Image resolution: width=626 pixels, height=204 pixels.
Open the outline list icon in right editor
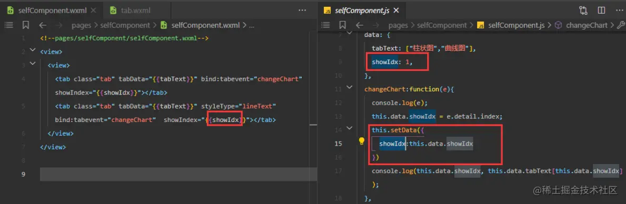point(325,25)
